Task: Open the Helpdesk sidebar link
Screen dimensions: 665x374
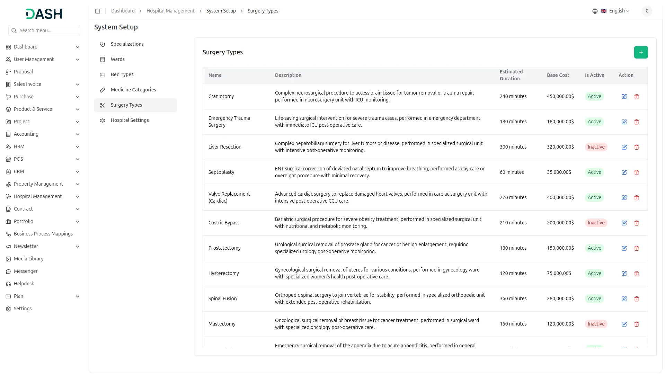Action: click(x=24, y=284)
